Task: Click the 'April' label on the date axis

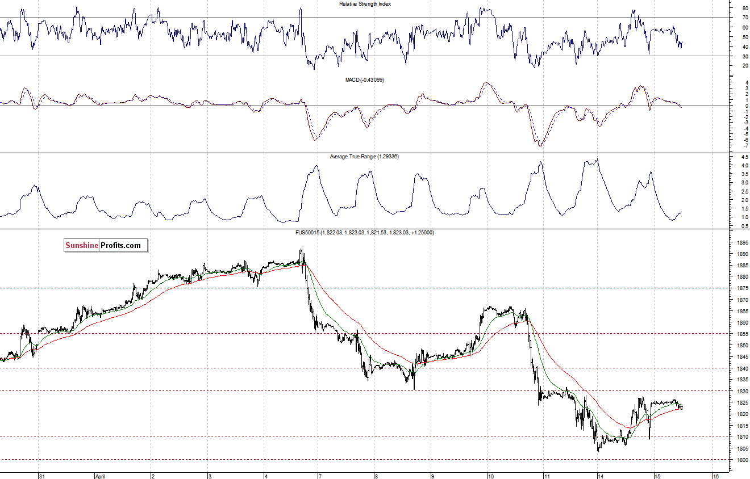Action: (x=101, y=476)
